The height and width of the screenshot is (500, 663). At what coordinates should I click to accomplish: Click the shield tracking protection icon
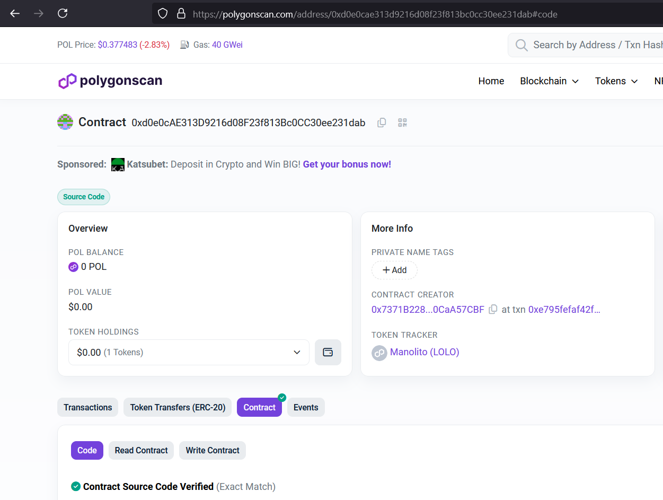[163, 14]
